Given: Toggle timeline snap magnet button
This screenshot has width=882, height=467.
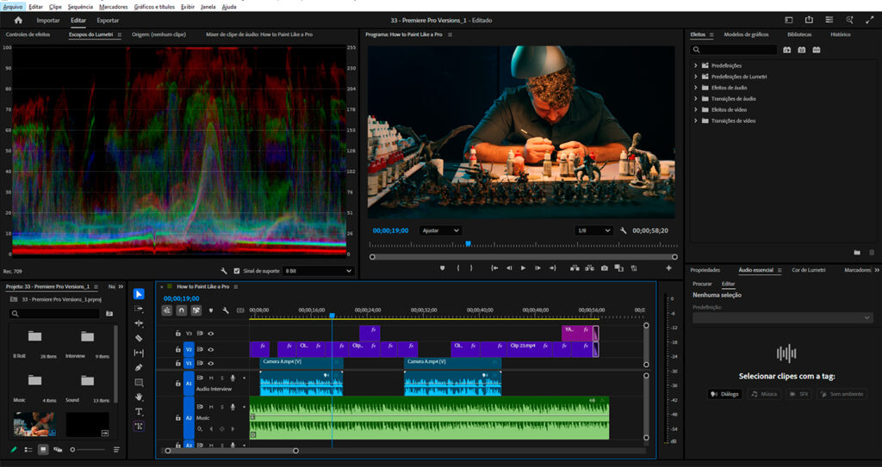Looking at the screenshot, I should tap(182, 310).
